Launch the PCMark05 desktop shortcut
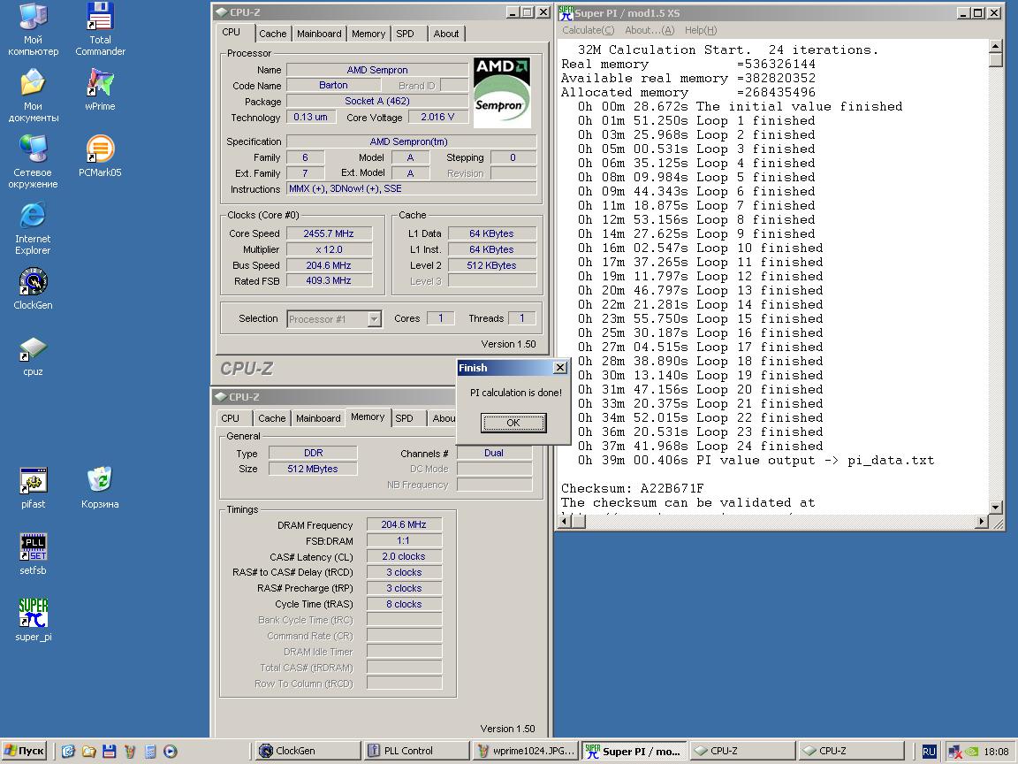The image size is (1018, 764). pos(100,156)
